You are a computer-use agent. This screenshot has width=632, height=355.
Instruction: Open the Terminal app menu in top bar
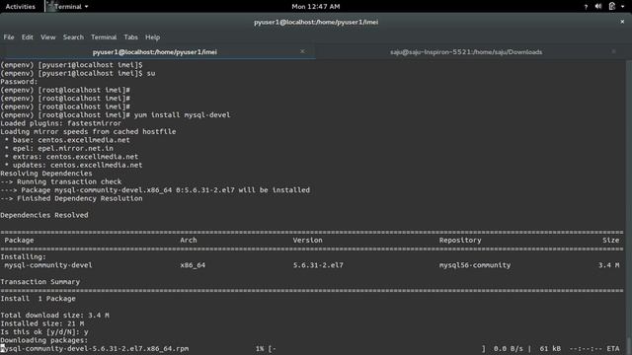coord(67,7)
